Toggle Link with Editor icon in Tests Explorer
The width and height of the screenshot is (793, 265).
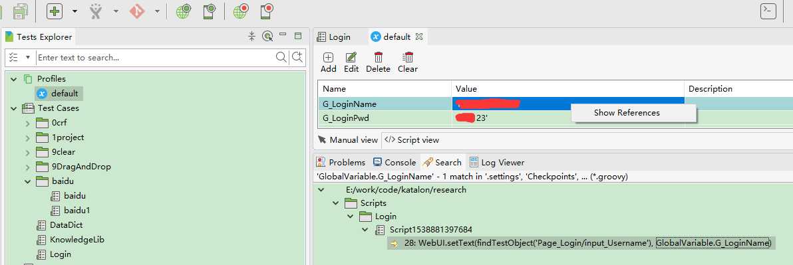coord(267,36)
